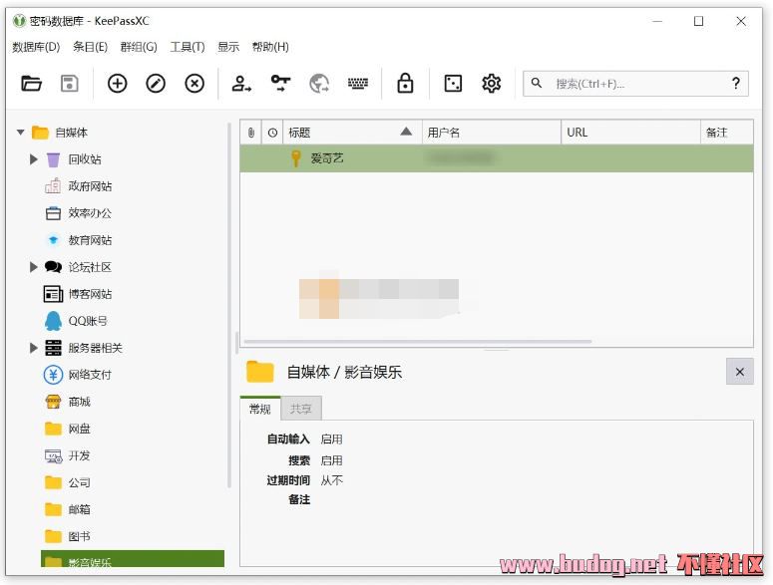Copy password using the toolbar key icon
The width and height of the screenshot is (773, 585).
tap(280, 84)
